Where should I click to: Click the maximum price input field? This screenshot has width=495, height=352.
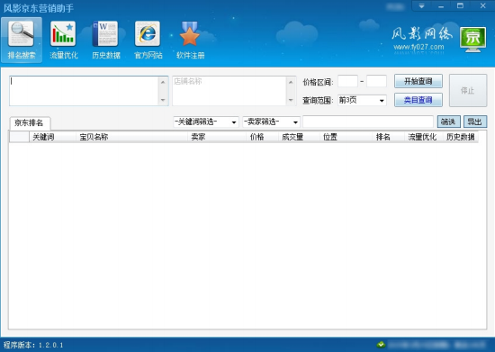click(x=376, y=81)
